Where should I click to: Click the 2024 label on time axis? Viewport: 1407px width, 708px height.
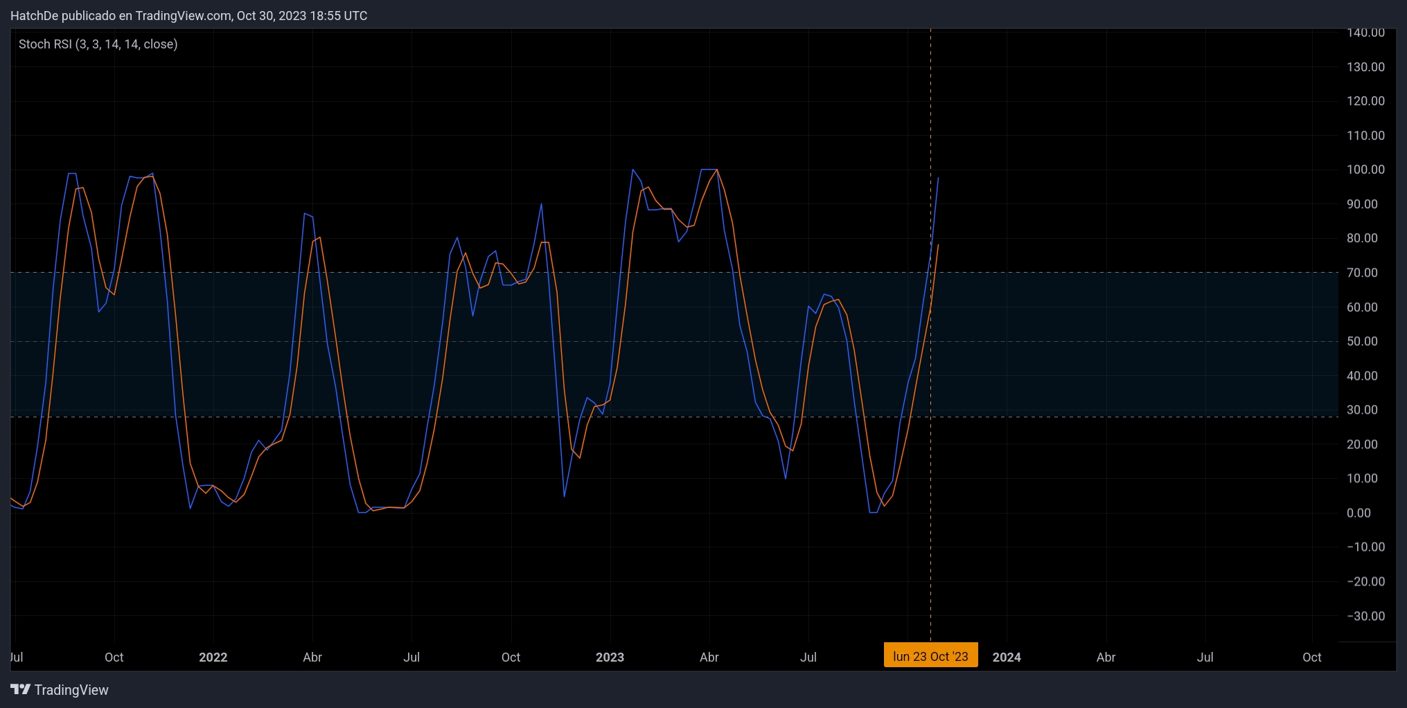point(1006,657)
